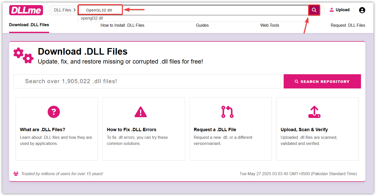This screenshot has width=376, height=196.
Task: Expand the .DLL Files category selector
Action: (x=64, y=10)
